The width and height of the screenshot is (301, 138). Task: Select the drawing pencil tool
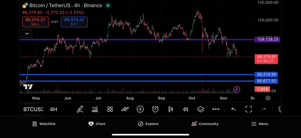80,109
